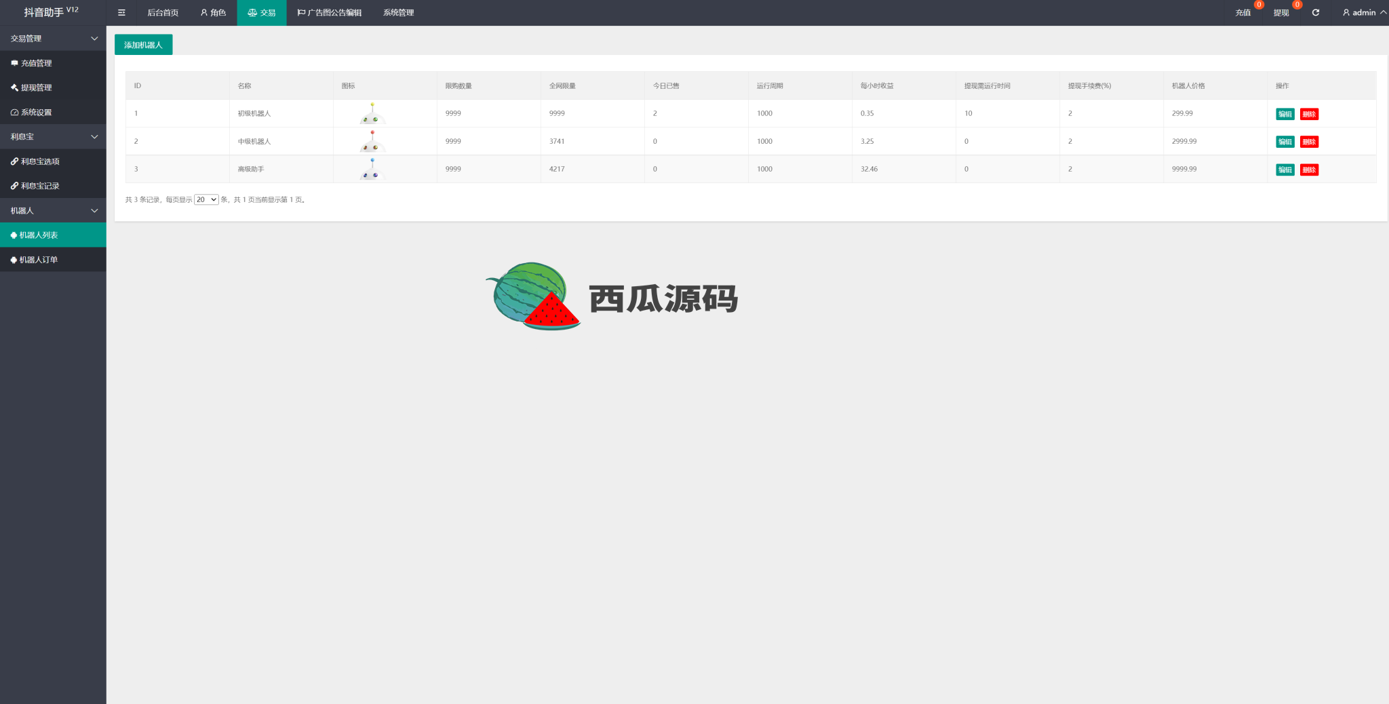This screenshot has width=1389, height=704.
Task: Toggle the sidebar collapse hamburger icon
Action: click(121, 12)
